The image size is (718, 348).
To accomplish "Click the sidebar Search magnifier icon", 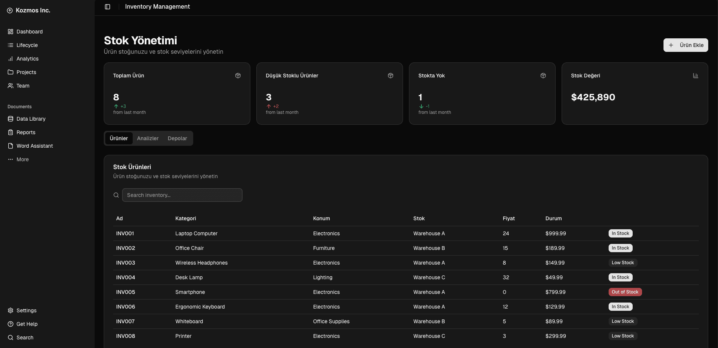I will [x=11, y=337].
